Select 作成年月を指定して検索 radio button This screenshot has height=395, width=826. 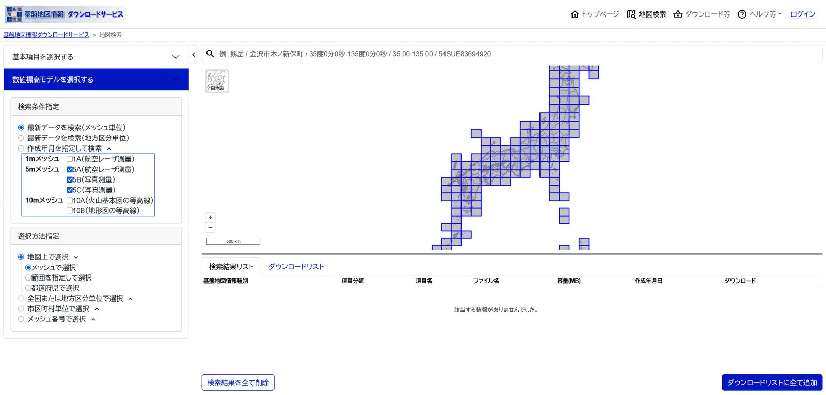[x=21, y=149]
